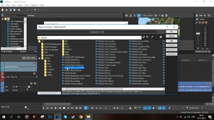The width and height of the screenshot is (214, 120).
Task: Click the Master FX icon in mixer
Action: (197, 23)
